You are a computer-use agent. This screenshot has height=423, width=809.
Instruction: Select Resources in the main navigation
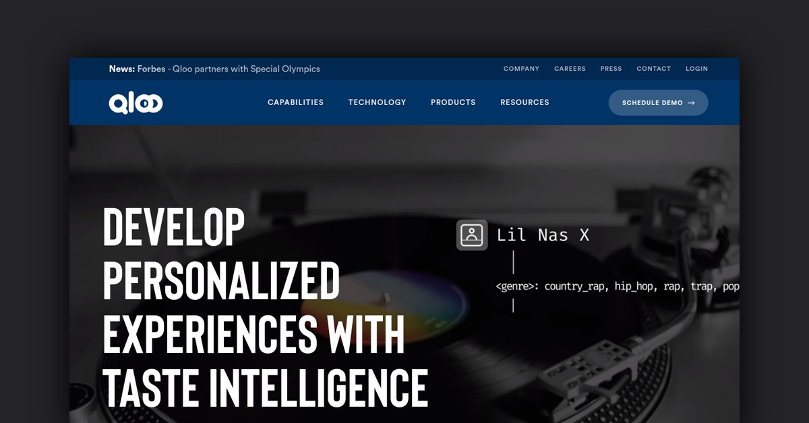[525, 102]
